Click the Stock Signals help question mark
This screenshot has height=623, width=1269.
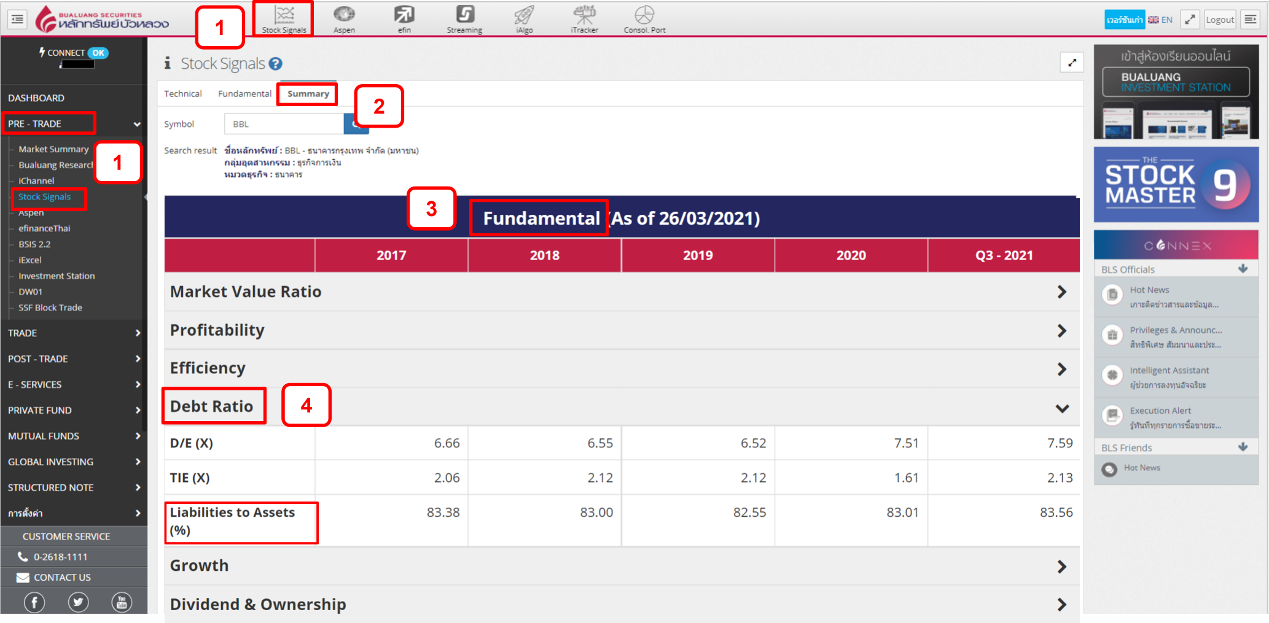coord(276,64)
